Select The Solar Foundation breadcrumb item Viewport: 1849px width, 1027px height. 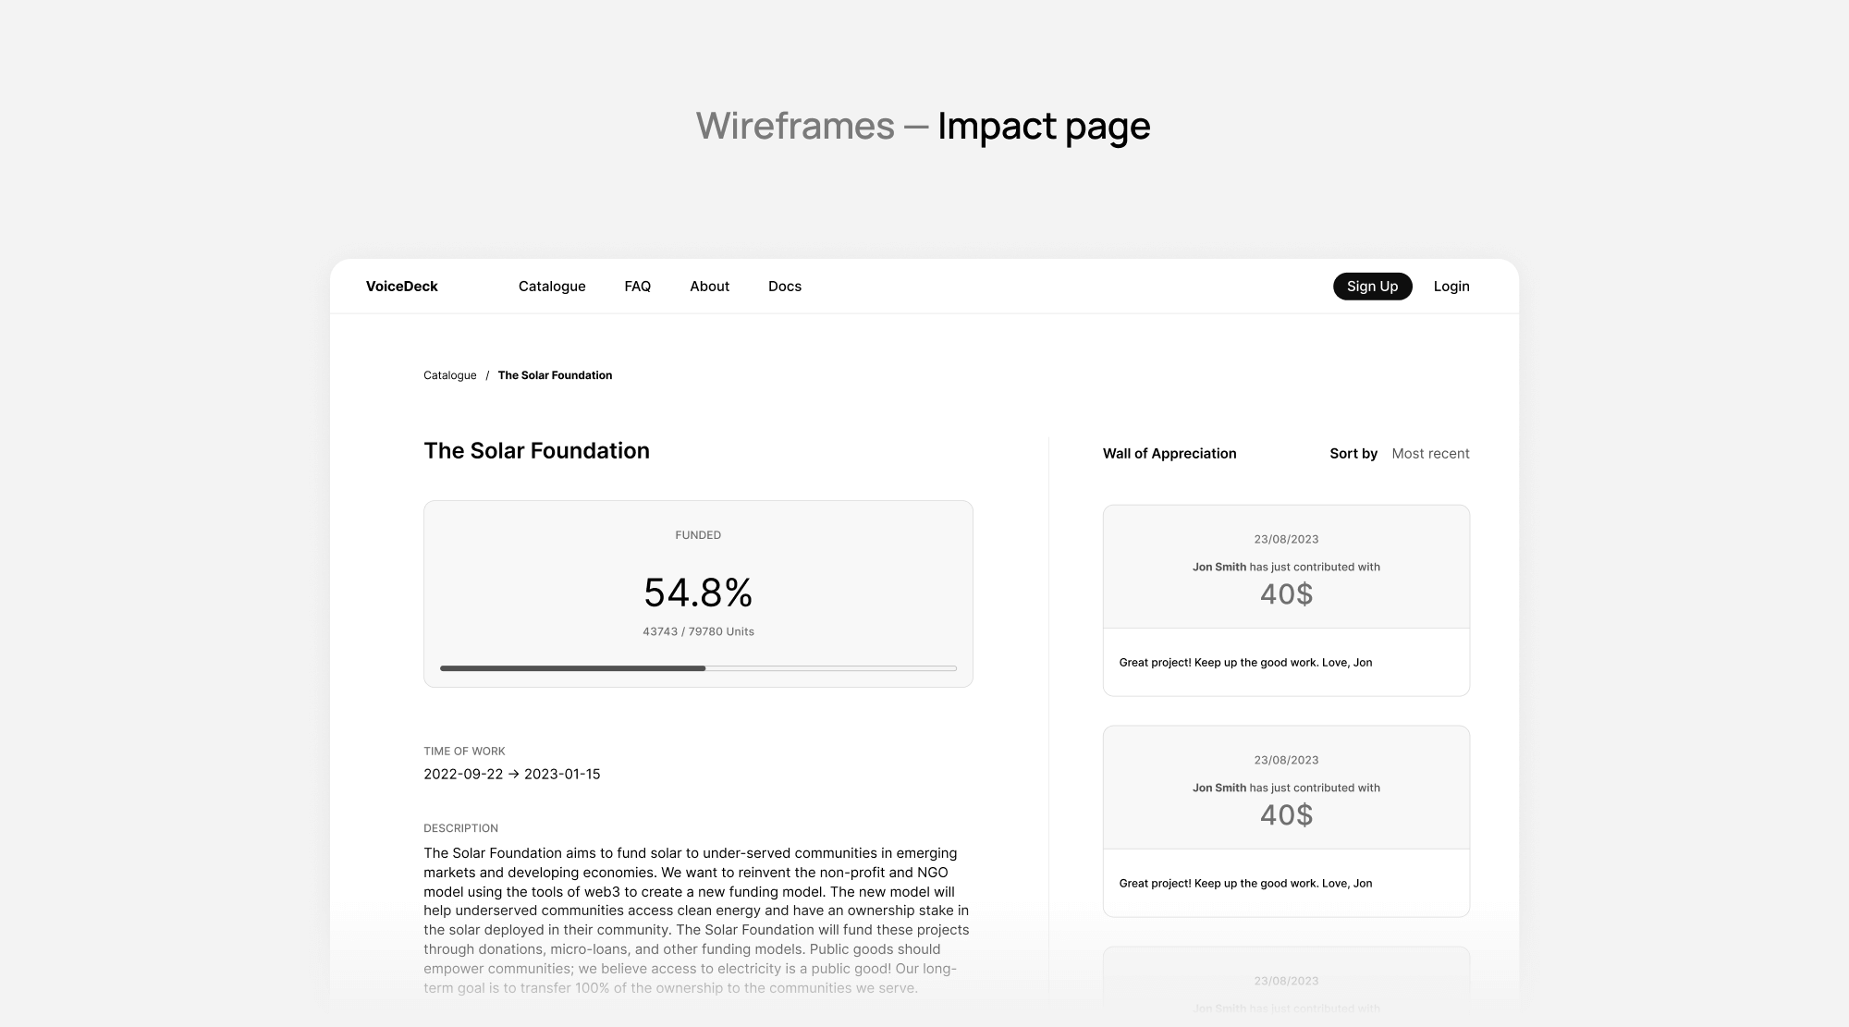point(555,375)
